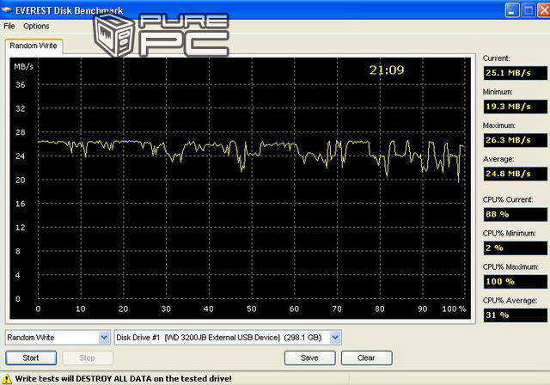
Task: Click the 36 y-axis label
Action: [x=21, y=85]
